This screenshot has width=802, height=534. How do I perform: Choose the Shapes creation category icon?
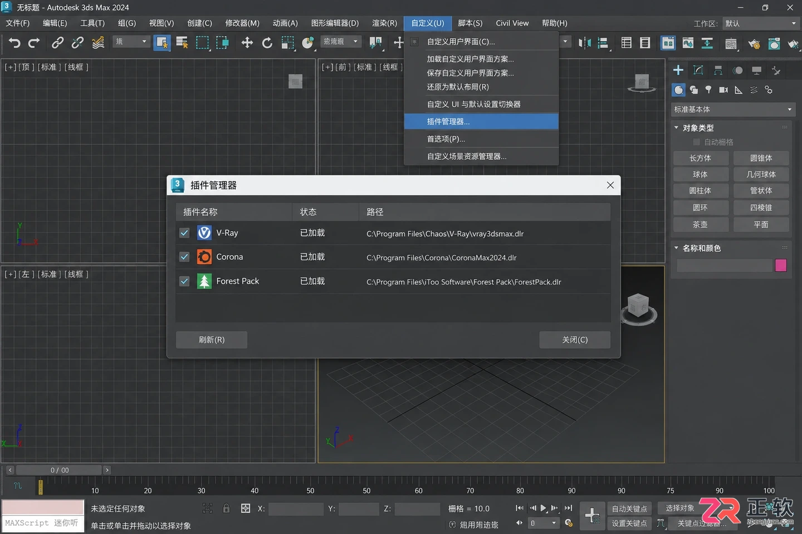coord(693,90)
